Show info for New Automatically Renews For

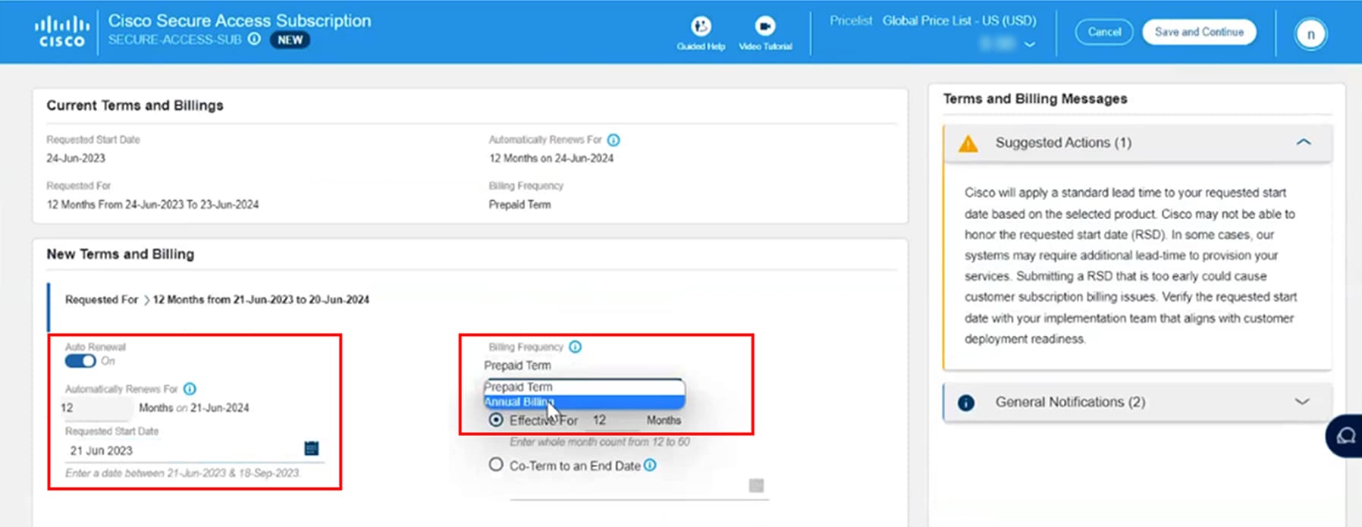(x=190, y=389)
